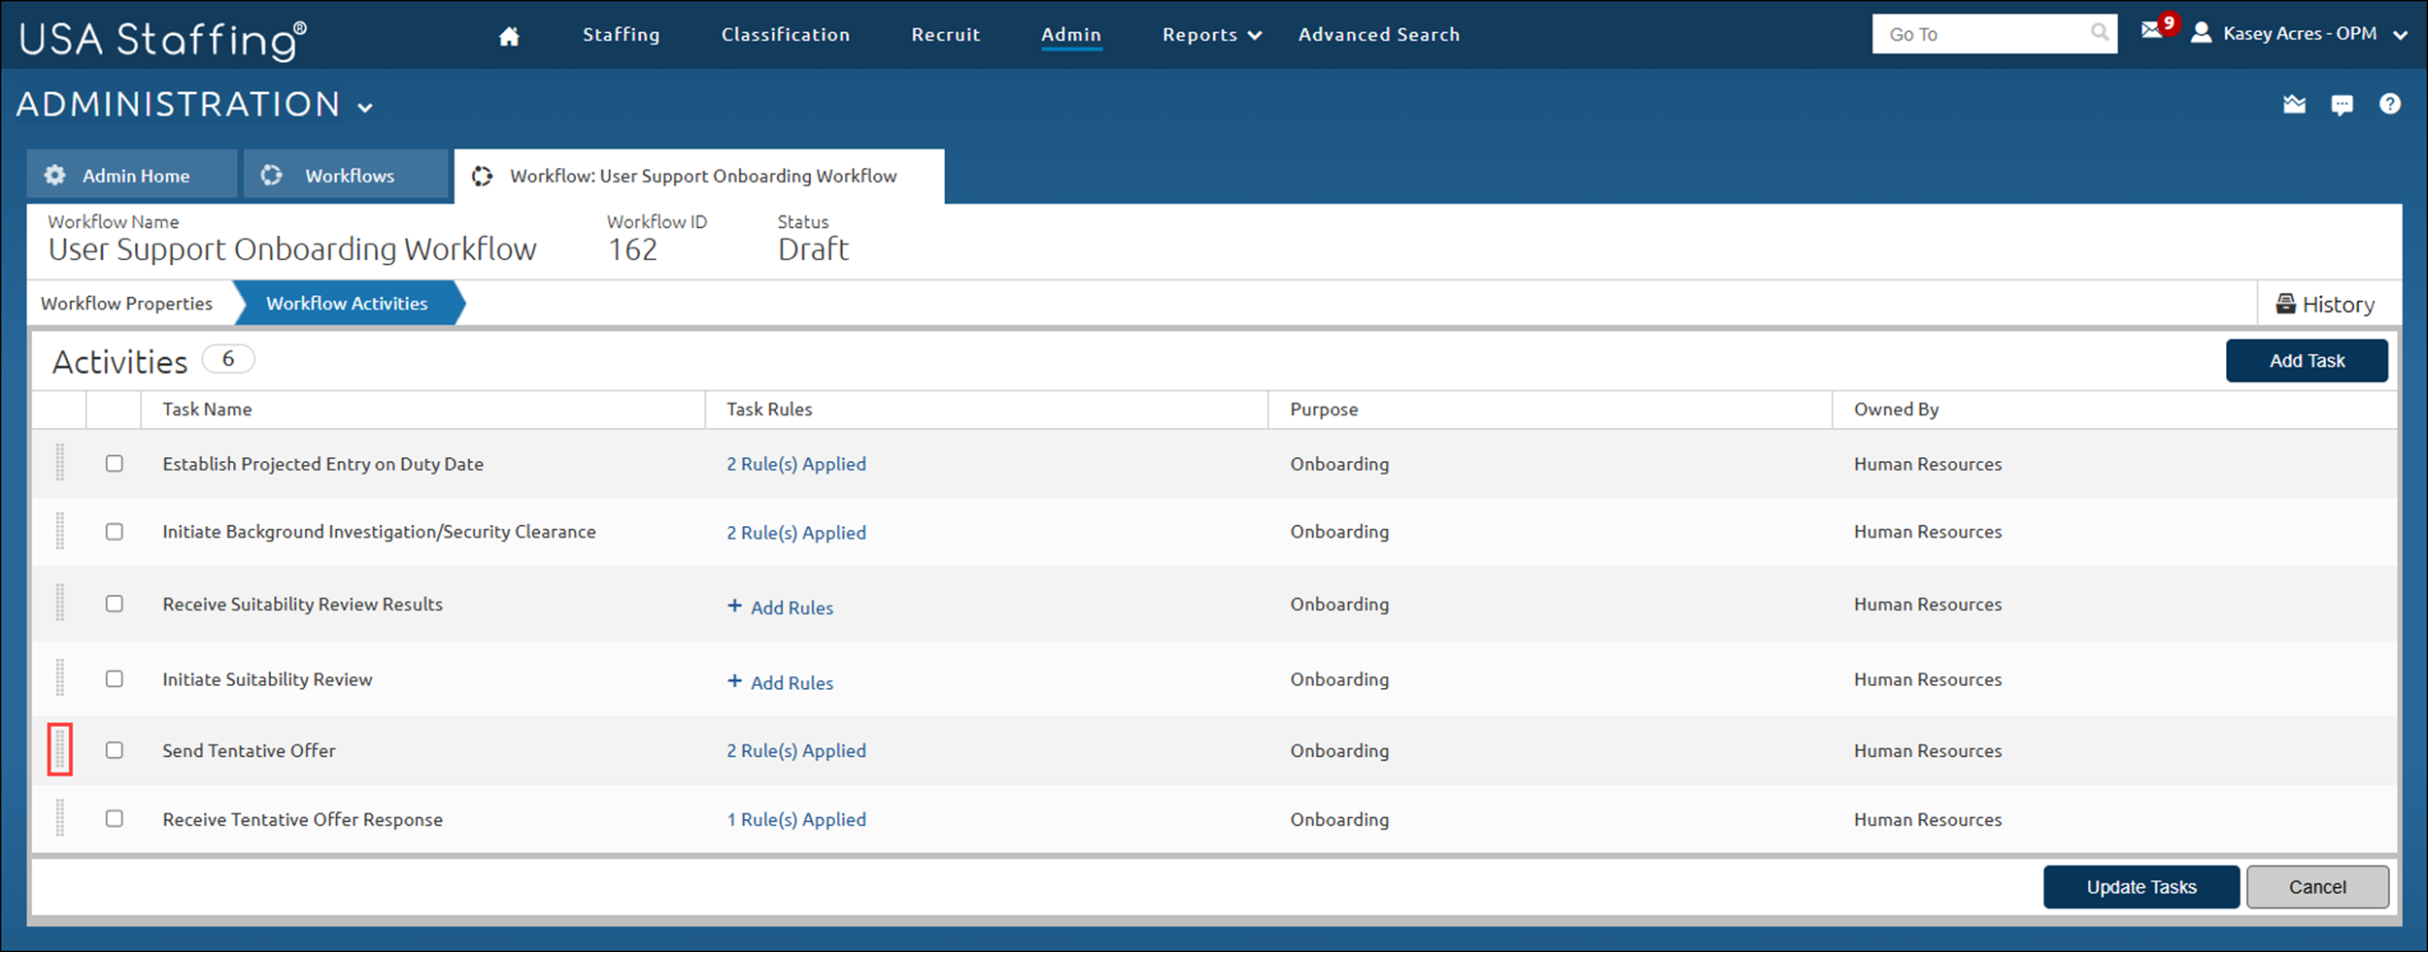
Task: Expand the ADMINISTRATION chevron dropdown
Action: [365, 108]
